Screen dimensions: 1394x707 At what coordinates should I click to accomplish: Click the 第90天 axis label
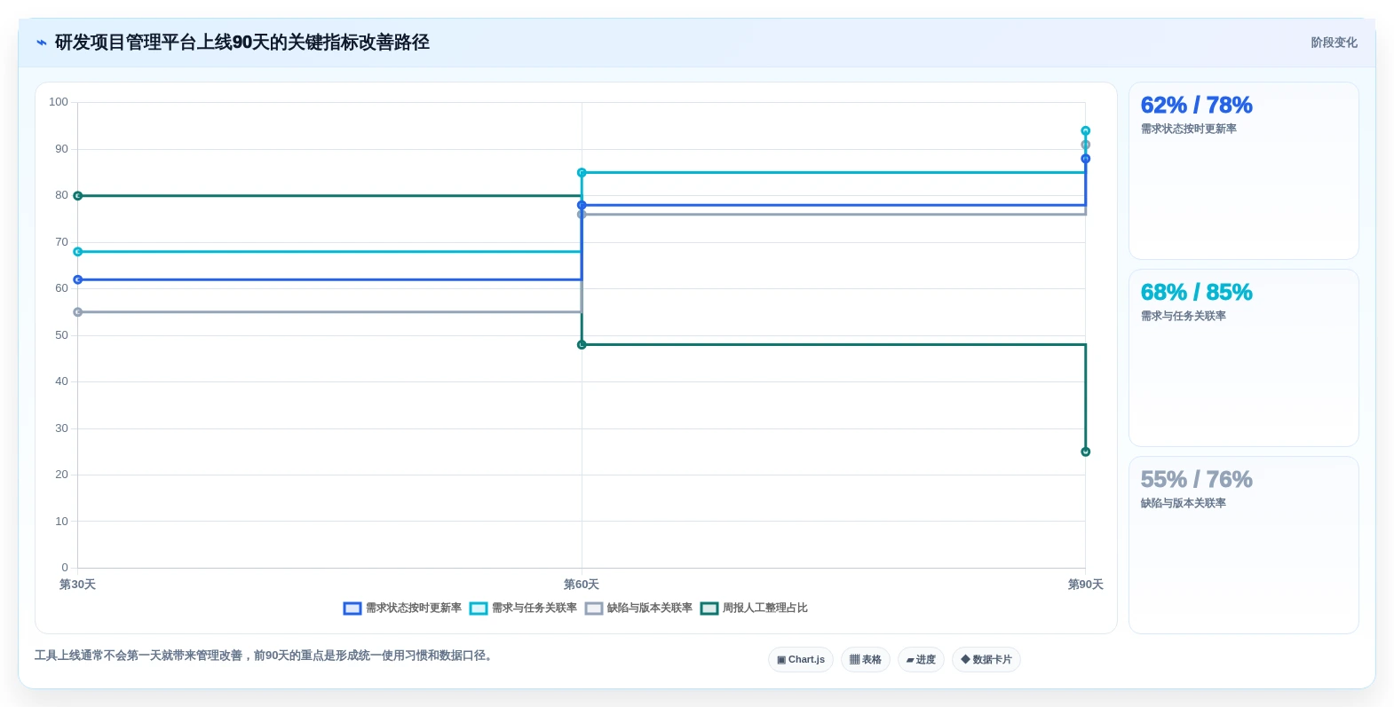coord(1085,585)
